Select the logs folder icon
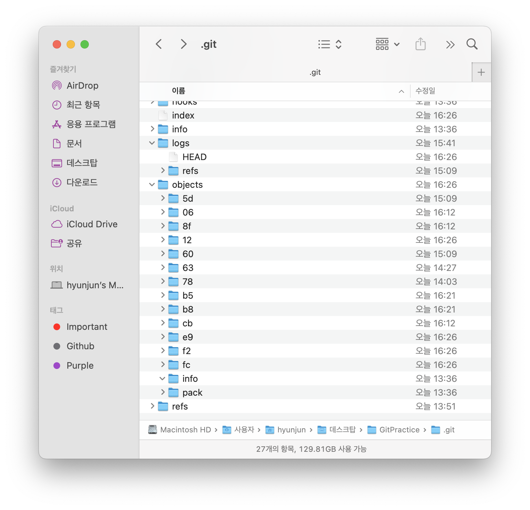 coord(163,143)
